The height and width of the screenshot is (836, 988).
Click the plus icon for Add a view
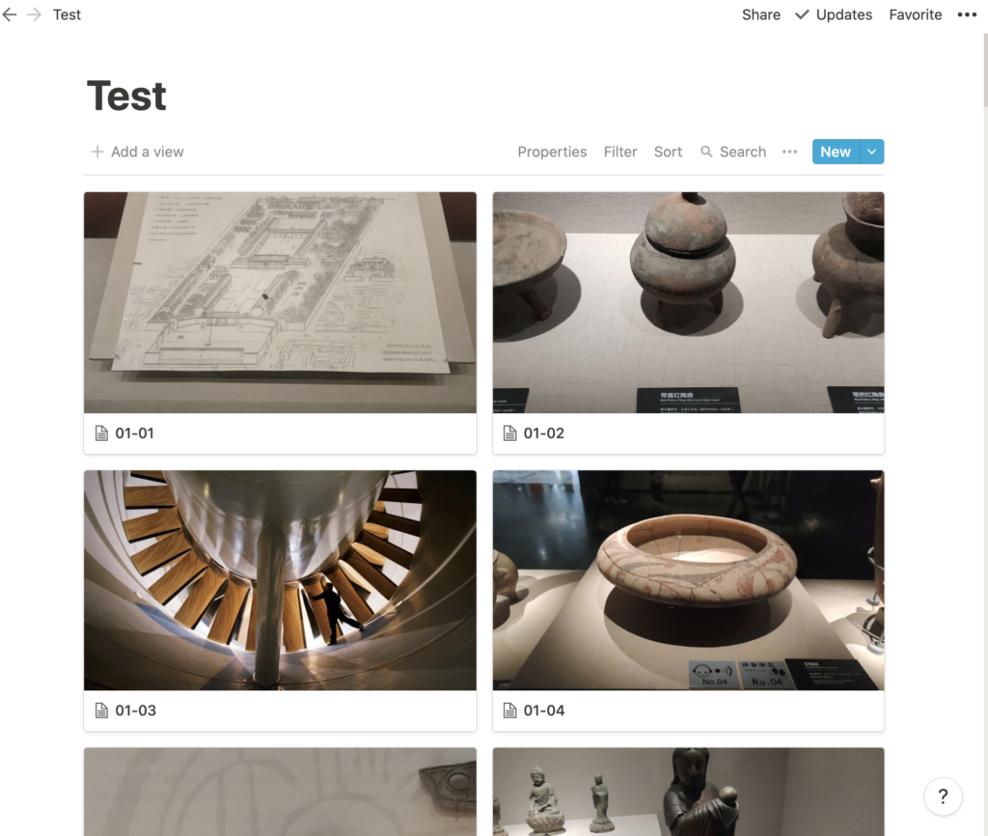97,152
